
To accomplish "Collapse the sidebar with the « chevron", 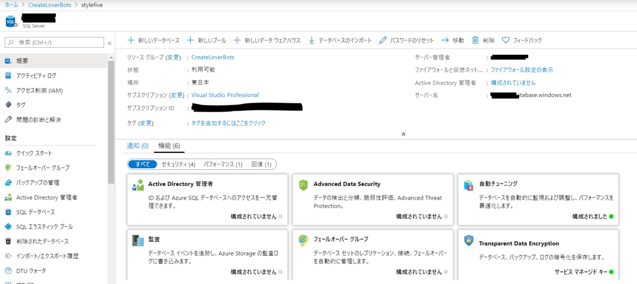I will [110, 43].
